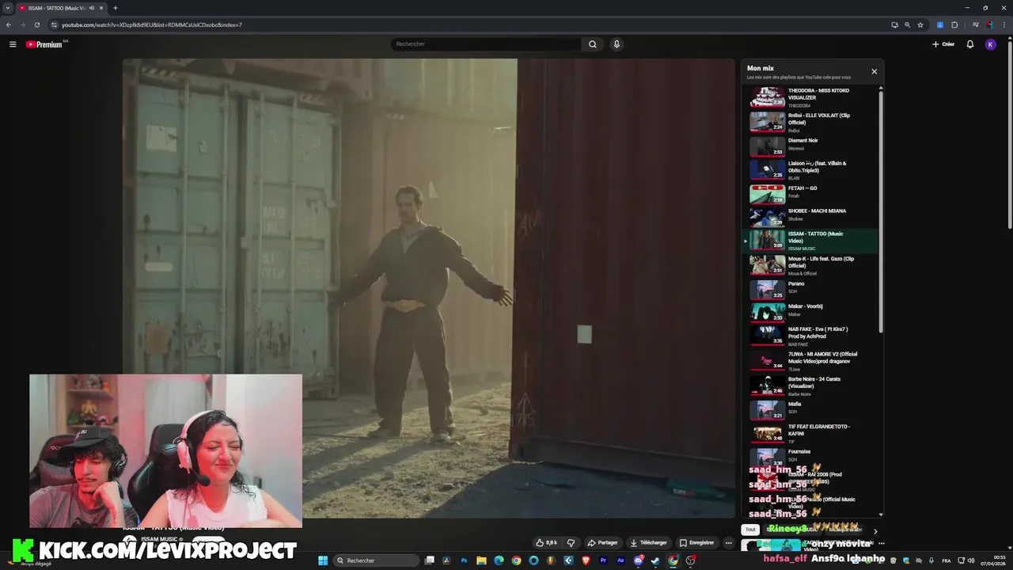Reload the page in browser toolbar

(x=36, y=25)
